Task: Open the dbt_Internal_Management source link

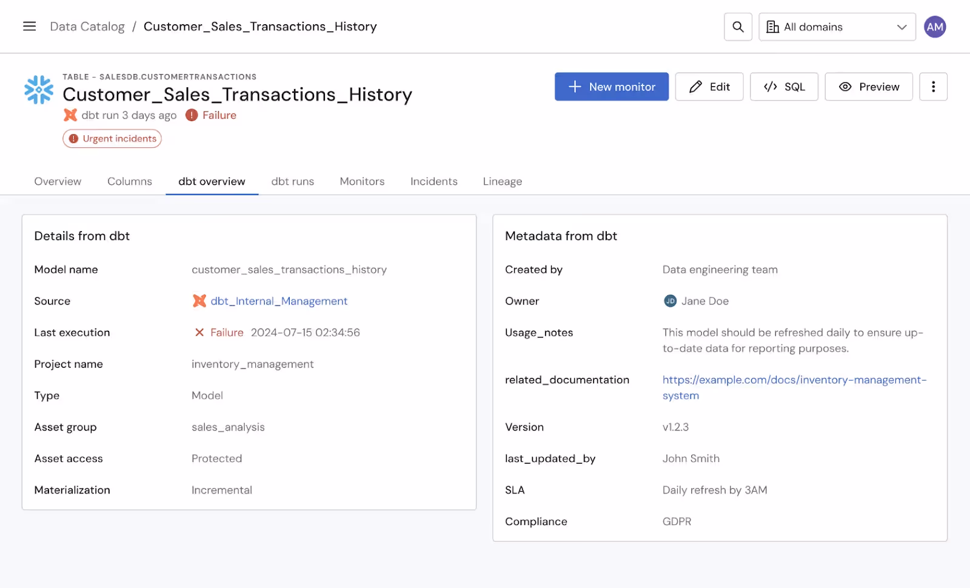Action: (x=279, y=301)
